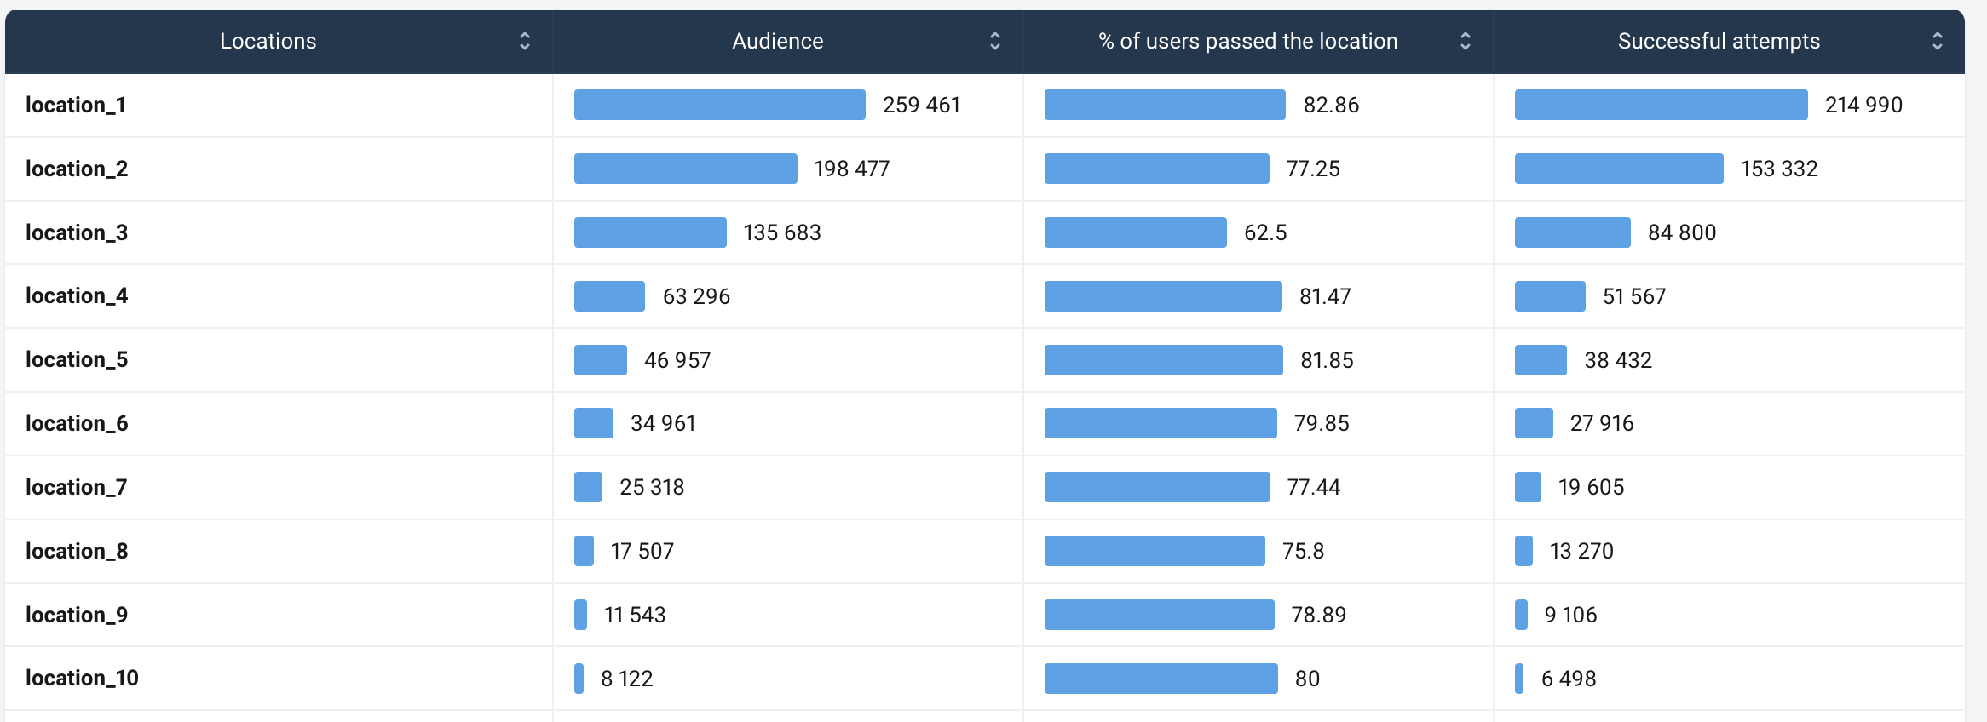The height and width of the screenshot is (722, 1987).
Task: Click '% of users passed the location' header
Action: pyautogui.click(x=1247, y=41)
